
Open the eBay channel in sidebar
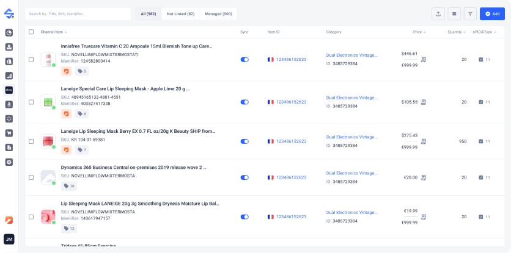click(9, 90)
